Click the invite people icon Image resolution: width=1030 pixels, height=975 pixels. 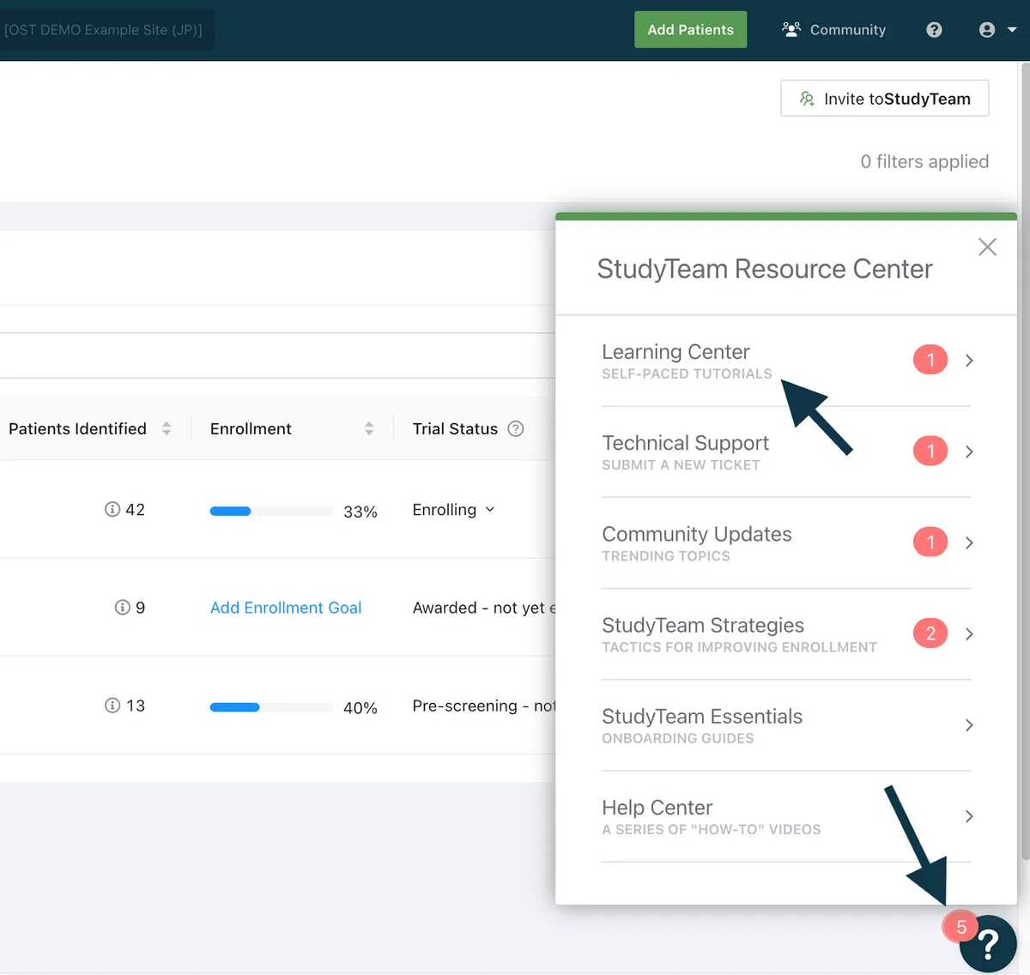807,99
